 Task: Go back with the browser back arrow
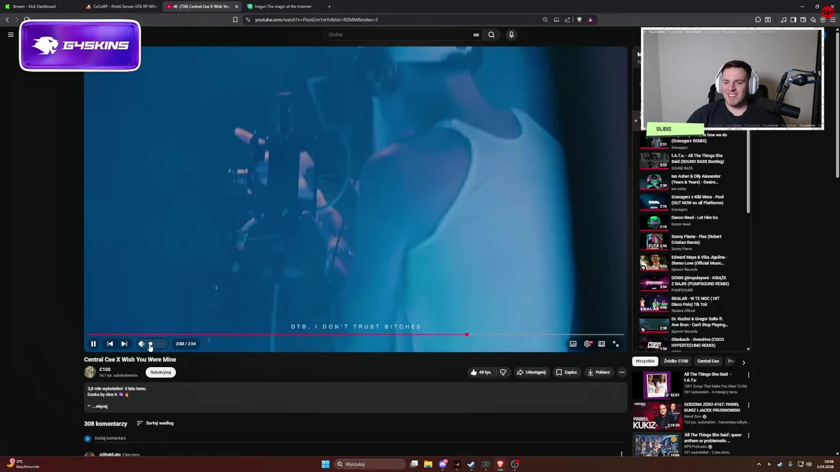coord(7,20)
